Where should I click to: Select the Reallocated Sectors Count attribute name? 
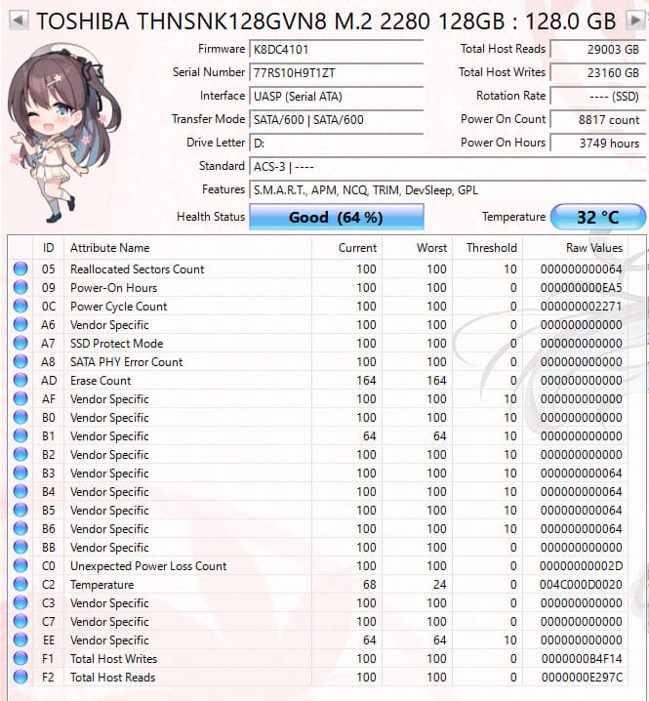coord(138,269)
